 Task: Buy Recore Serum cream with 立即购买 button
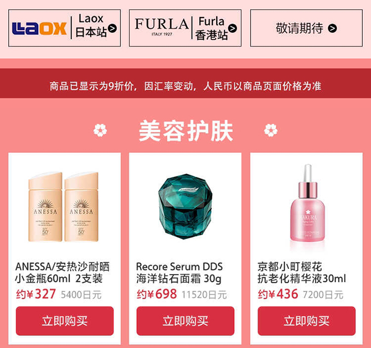(185, 321)
